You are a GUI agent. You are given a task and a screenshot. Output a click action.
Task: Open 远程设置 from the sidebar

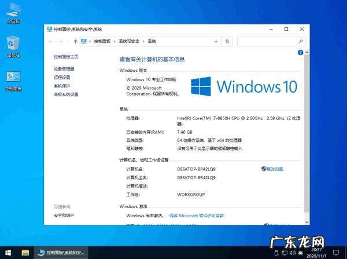62,78
